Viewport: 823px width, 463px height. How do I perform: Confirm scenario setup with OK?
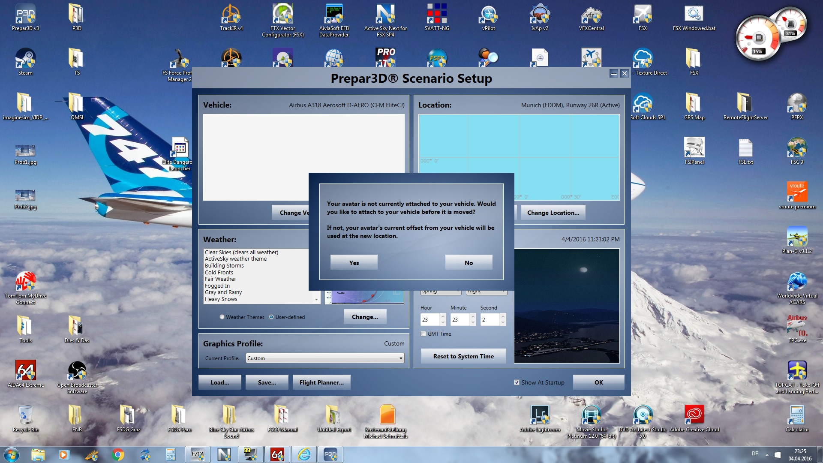click(599, 382)
